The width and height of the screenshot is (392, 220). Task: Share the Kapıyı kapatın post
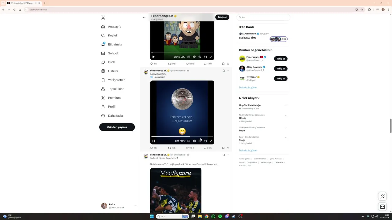(x=228, y=148)
